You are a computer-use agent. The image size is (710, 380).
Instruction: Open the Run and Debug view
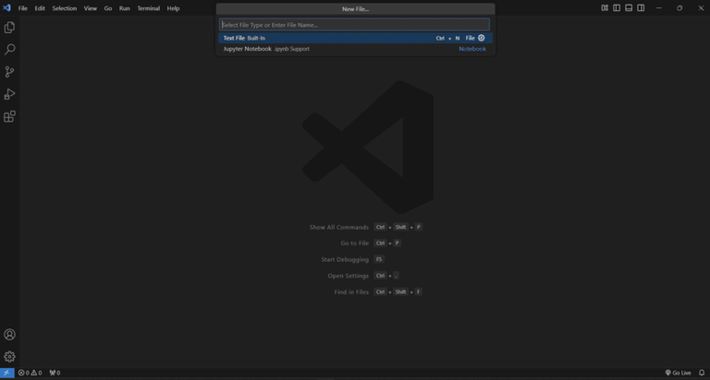(9, 94)
